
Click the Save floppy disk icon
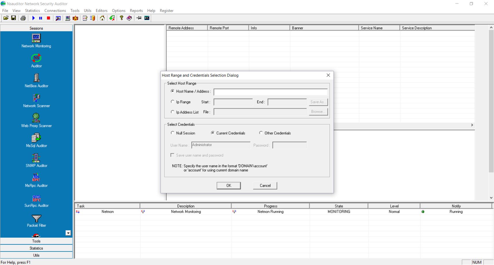point(13,18)
